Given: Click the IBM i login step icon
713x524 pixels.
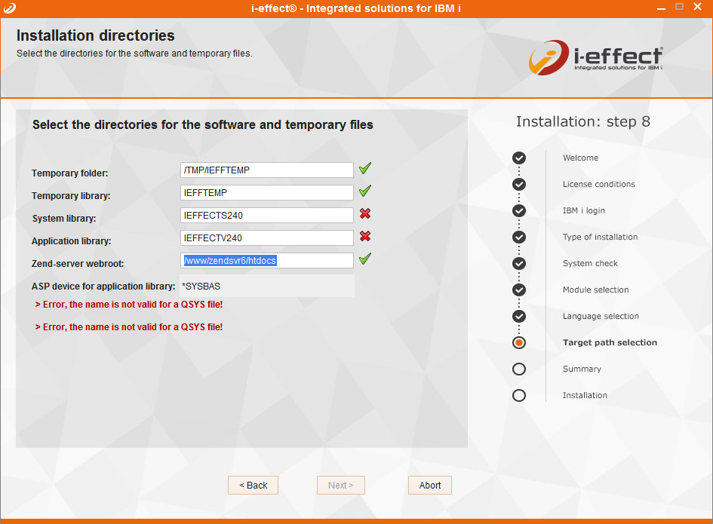Looking at the screenshot, I should point(519,210).
